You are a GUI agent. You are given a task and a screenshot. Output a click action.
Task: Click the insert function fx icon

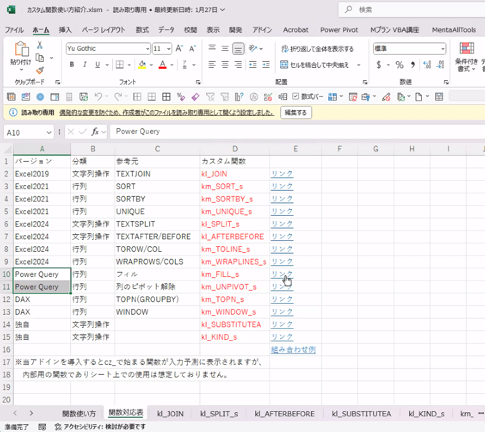(x=95, y=132)
